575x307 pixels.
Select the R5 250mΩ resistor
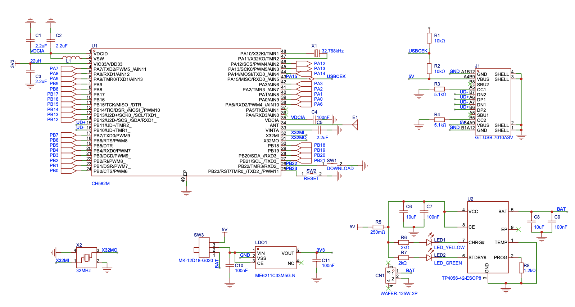(378, 227)
